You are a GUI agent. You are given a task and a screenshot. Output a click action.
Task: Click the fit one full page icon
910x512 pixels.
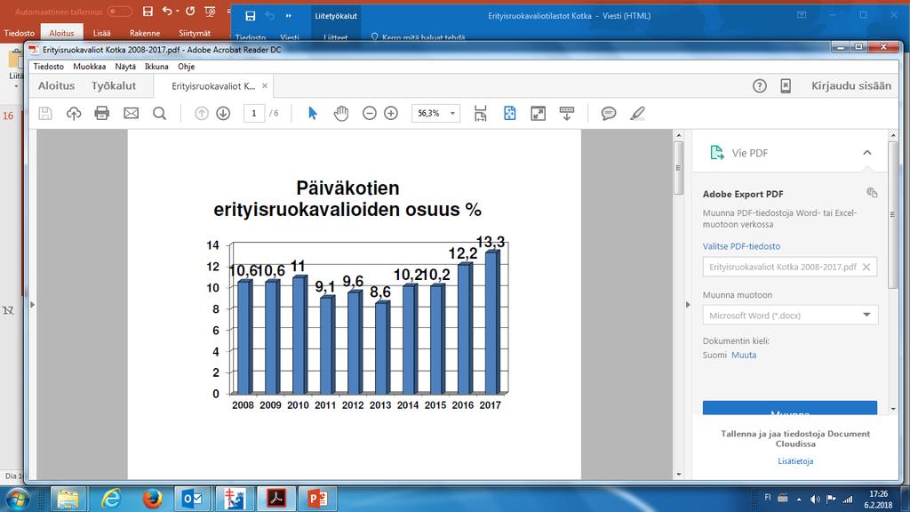coord(509,113)
